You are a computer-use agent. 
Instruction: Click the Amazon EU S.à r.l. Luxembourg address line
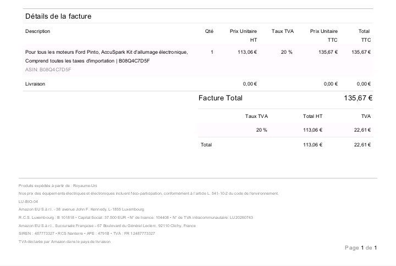(x=81, y=210)
